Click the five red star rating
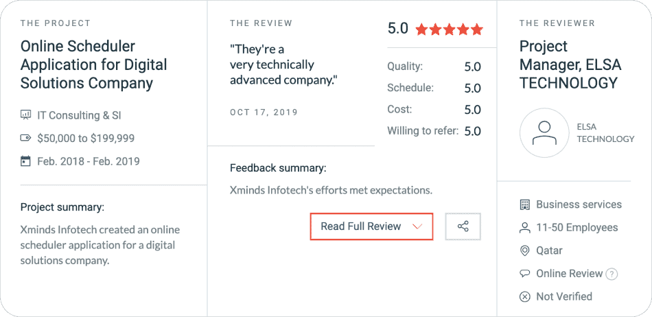This screenshot has height=317, width=652. (449, 30)
